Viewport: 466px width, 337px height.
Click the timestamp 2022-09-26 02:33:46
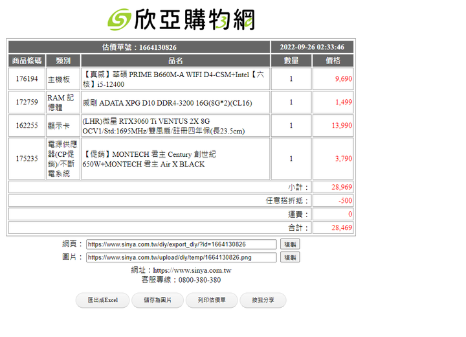pos(312,47)
